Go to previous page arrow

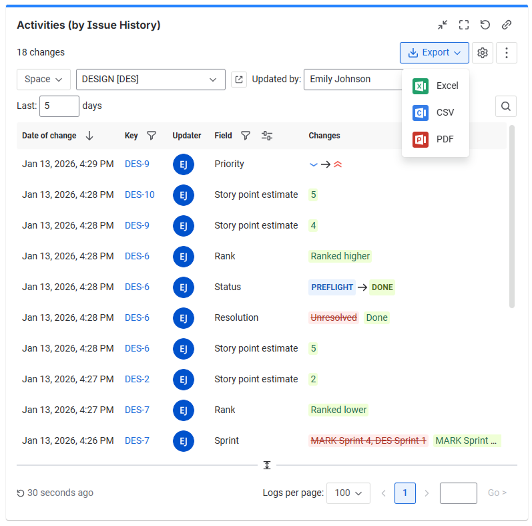click(x=384, y=493)
